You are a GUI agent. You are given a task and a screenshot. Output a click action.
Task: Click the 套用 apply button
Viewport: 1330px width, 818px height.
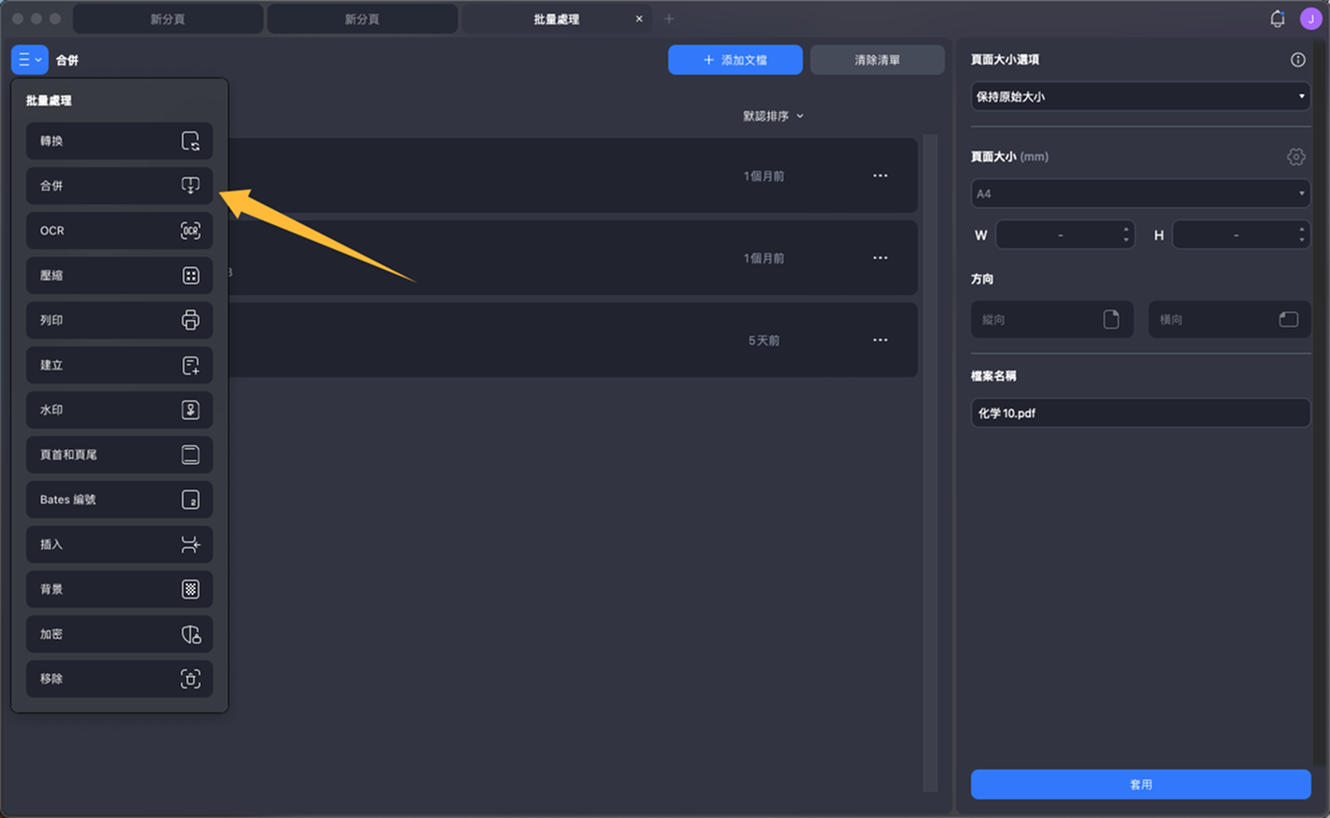pyautogui.click(x=1140, y=784)
